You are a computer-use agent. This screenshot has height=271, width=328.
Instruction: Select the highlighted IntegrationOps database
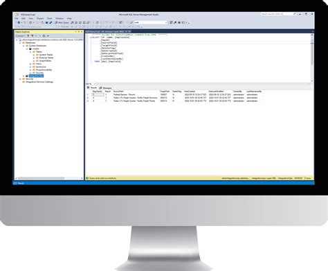pos(36,76)
